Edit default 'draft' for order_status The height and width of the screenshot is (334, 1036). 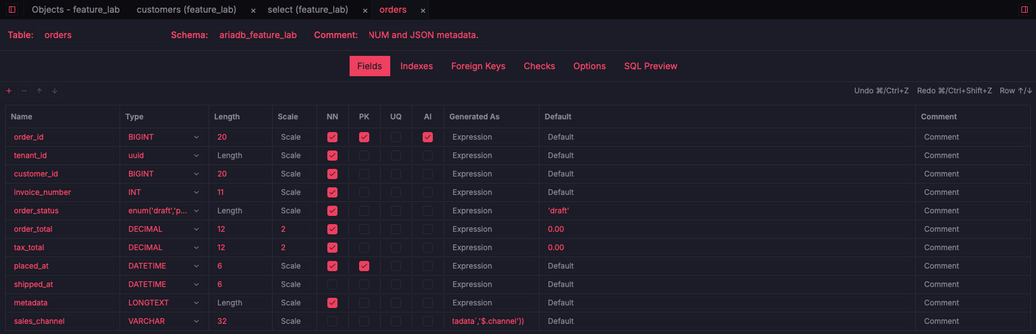(726, 211)
